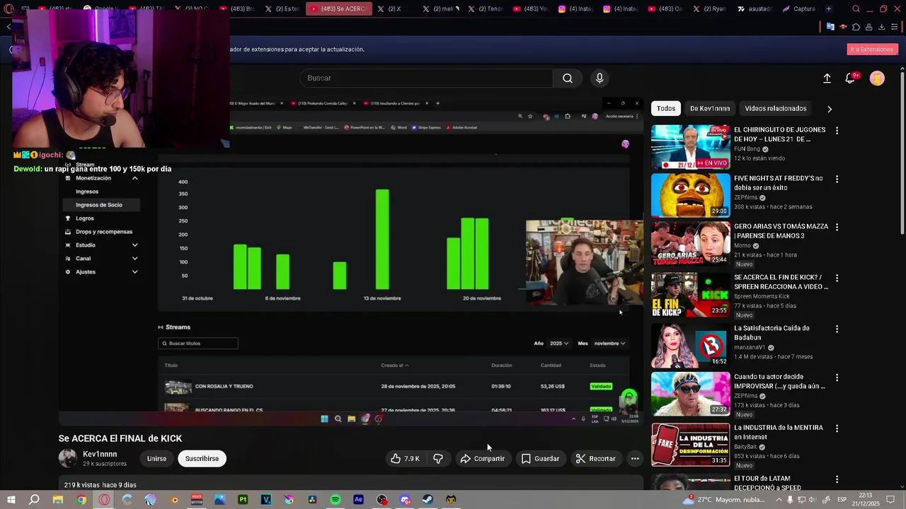Click the Google Translate extension icon
This screenshot has width=906, height=509.
coord(830,27)
